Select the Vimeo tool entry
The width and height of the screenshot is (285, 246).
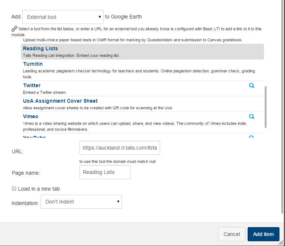tap(31, 116)
